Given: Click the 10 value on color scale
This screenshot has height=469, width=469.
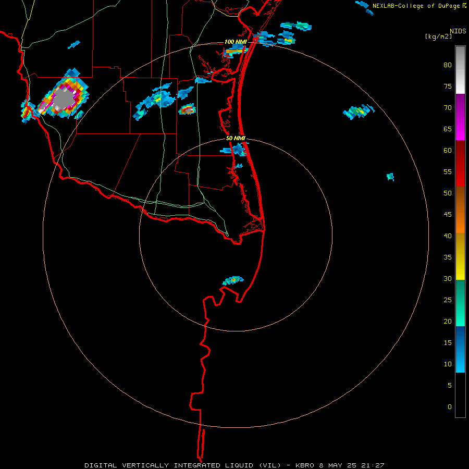Looking at the screenshot, I should pos(448,364).
